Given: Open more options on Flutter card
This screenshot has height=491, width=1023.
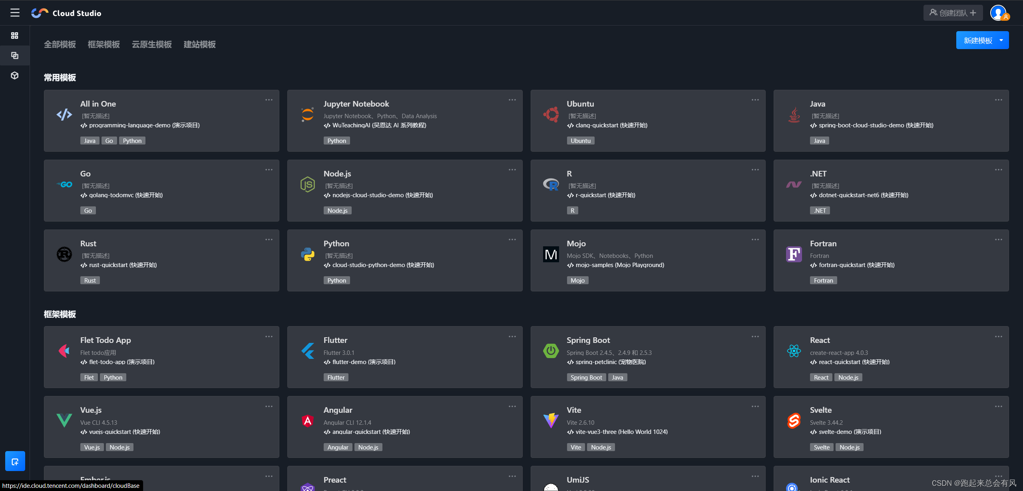Looking at the screenshot, I should pos(512,337).
